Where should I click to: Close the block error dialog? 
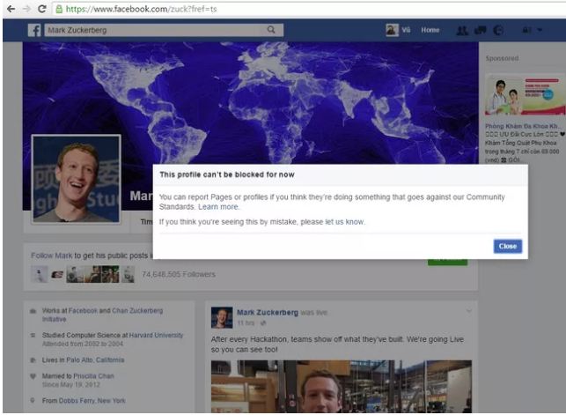tap(508, 247)
